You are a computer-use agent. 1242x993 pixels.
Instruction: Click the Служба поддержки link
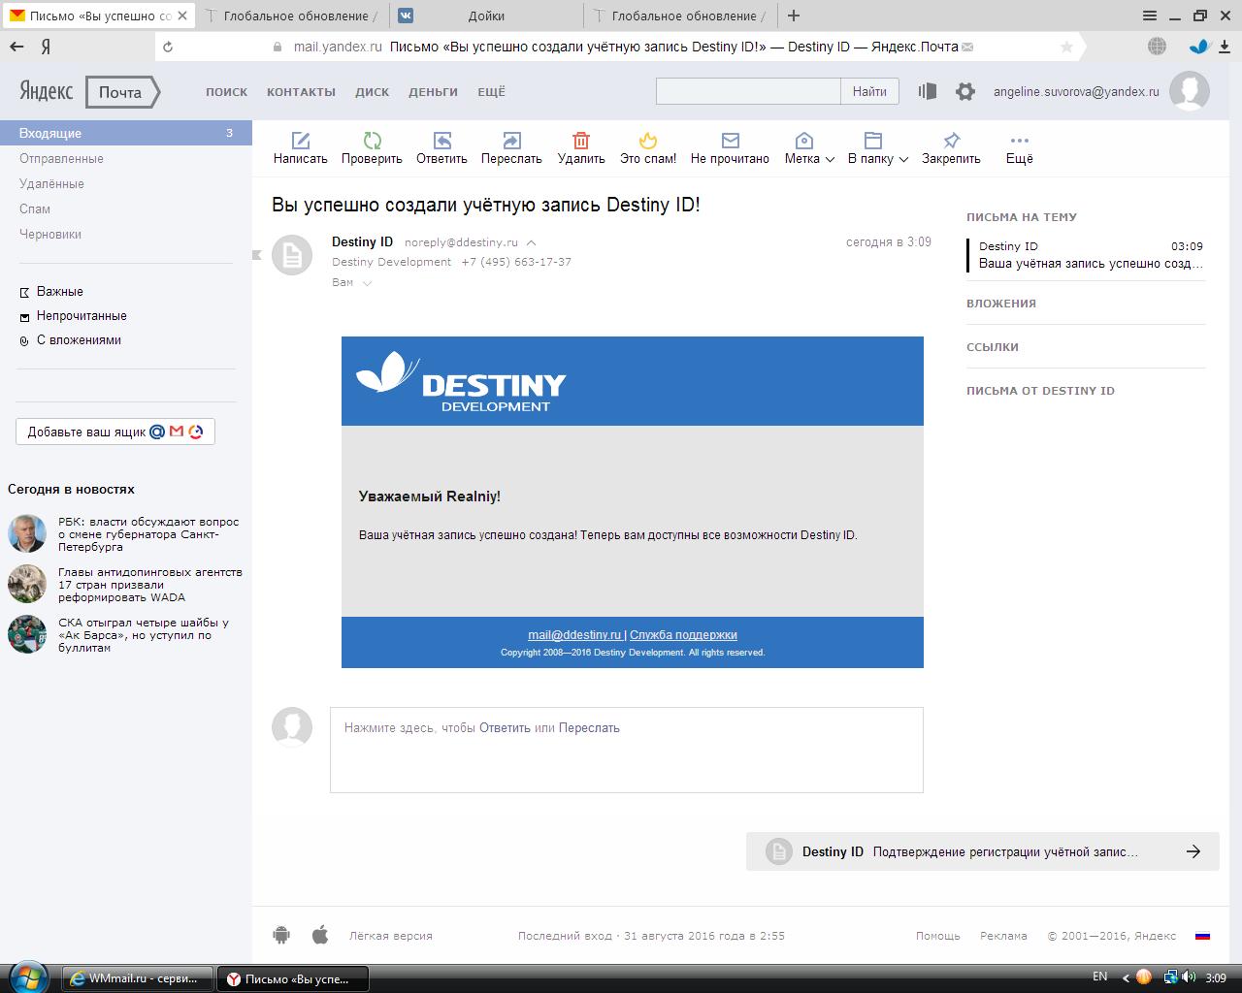tap(683, 634)
